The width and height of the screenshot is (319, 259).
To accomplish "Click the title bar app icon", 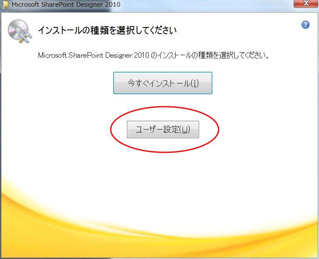I will (5, 5).
